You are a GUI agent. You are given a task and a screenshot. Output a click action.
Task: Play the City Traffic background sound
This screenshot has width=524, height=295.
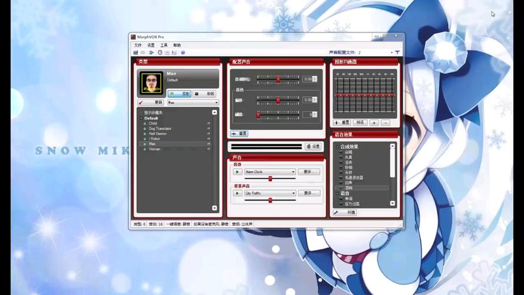(238, 194)
